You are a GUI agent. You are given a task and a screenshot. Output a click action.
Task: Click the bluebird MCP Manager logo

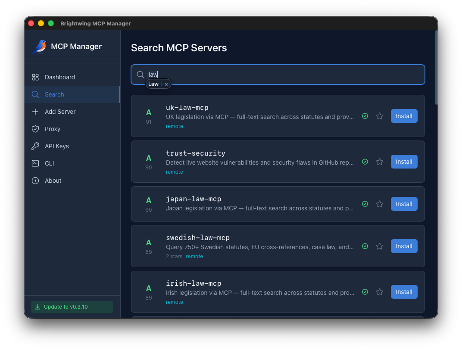pos(39,46)
